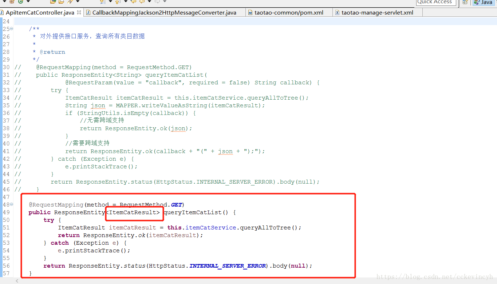This screenshot has height=284, width=497.
Task: Click the commented return ResponseEntity.ok(json) line
Action: [x=136, y=128]
